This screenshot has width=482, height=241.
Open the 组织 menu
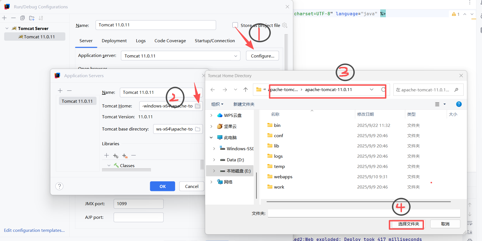point(217,104)
